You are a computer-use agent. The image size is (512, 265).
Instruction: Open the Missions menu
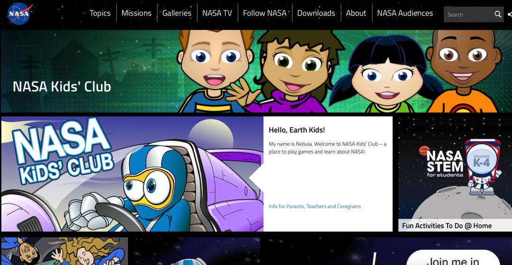(x=137, y=13)
